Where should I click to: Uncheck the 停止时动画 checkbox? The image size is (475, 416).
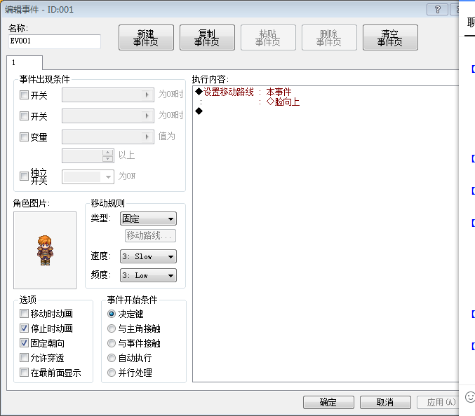pos(24,328)
